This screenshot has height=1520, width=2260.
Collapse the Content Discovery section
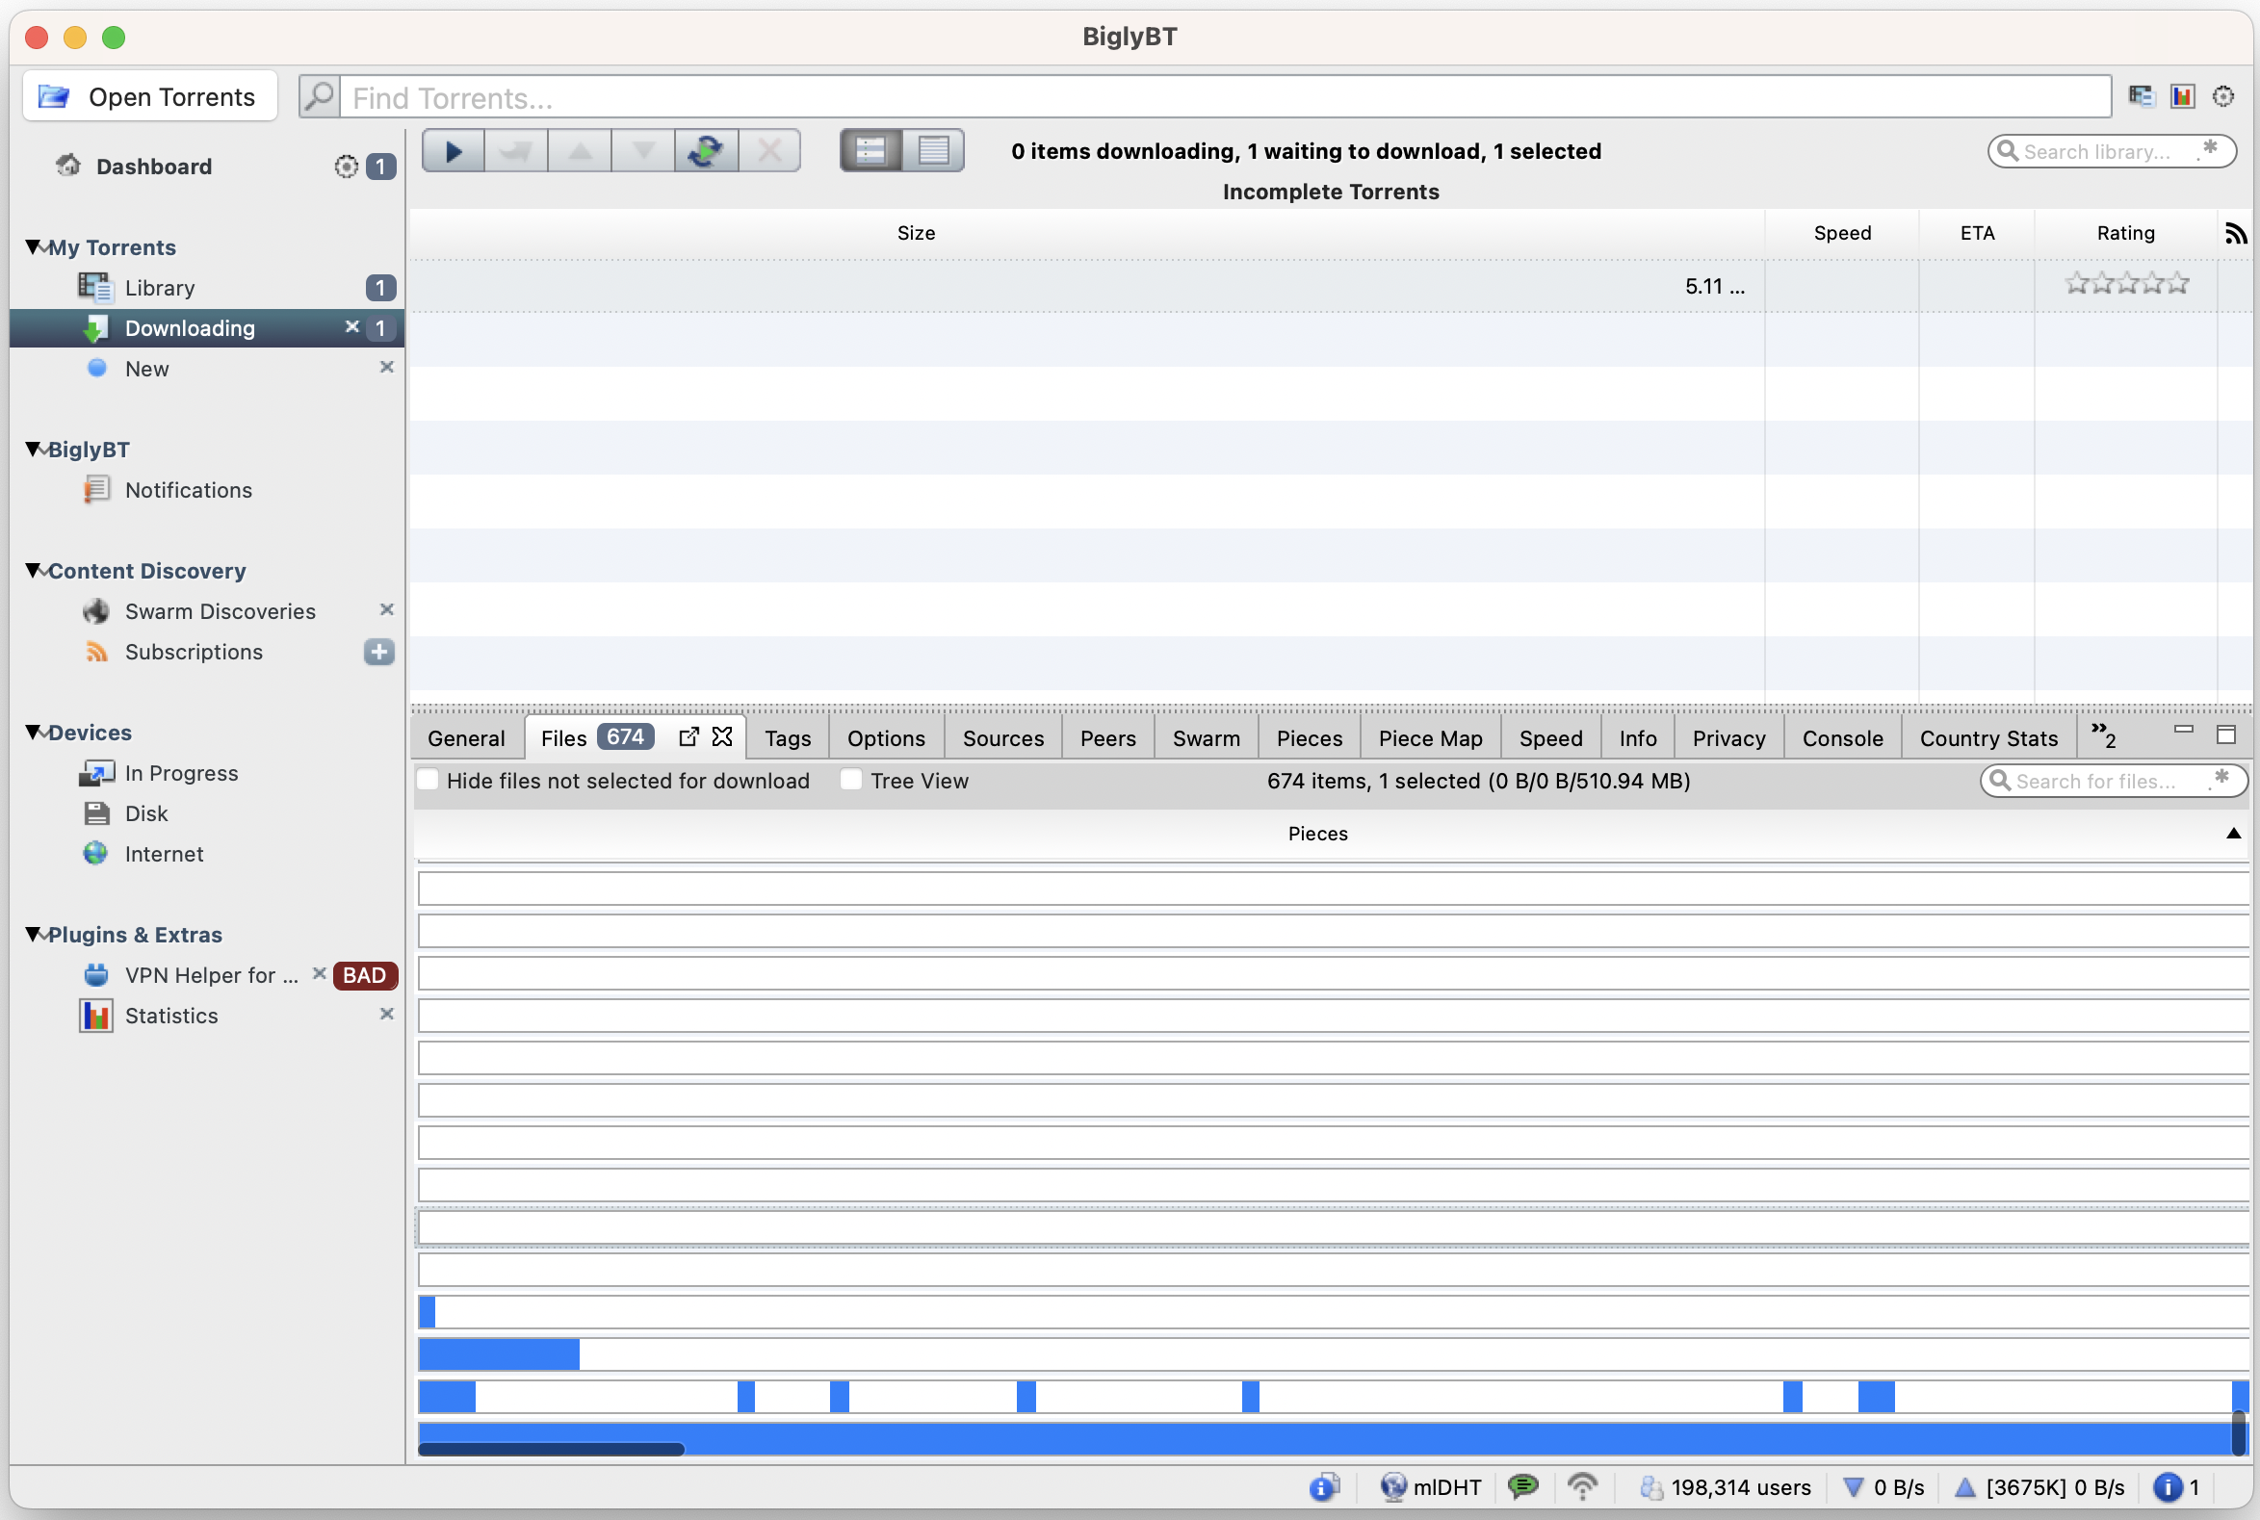(34, 571)
